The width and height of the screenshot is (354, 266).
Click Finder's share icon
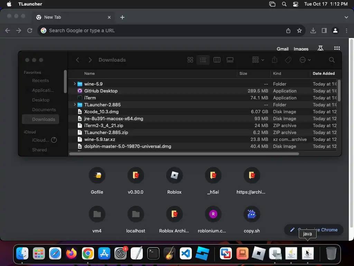point(274,60)
